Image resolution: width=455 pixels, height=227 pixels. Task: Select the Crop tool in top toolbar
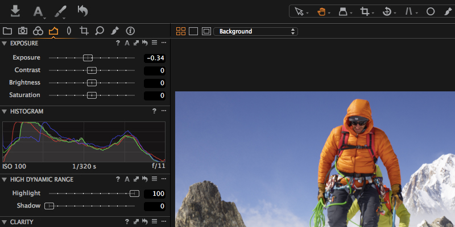tap(365, 11)
